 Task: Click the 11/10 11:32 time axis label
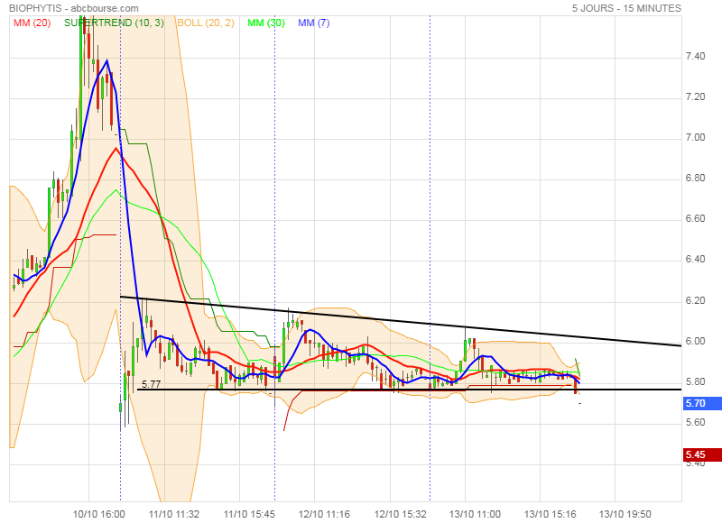coord(174,514)
